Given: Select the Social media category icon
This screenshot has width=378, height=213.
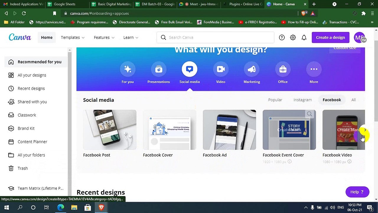Looking at the screenshot, I should pos(190,69).
